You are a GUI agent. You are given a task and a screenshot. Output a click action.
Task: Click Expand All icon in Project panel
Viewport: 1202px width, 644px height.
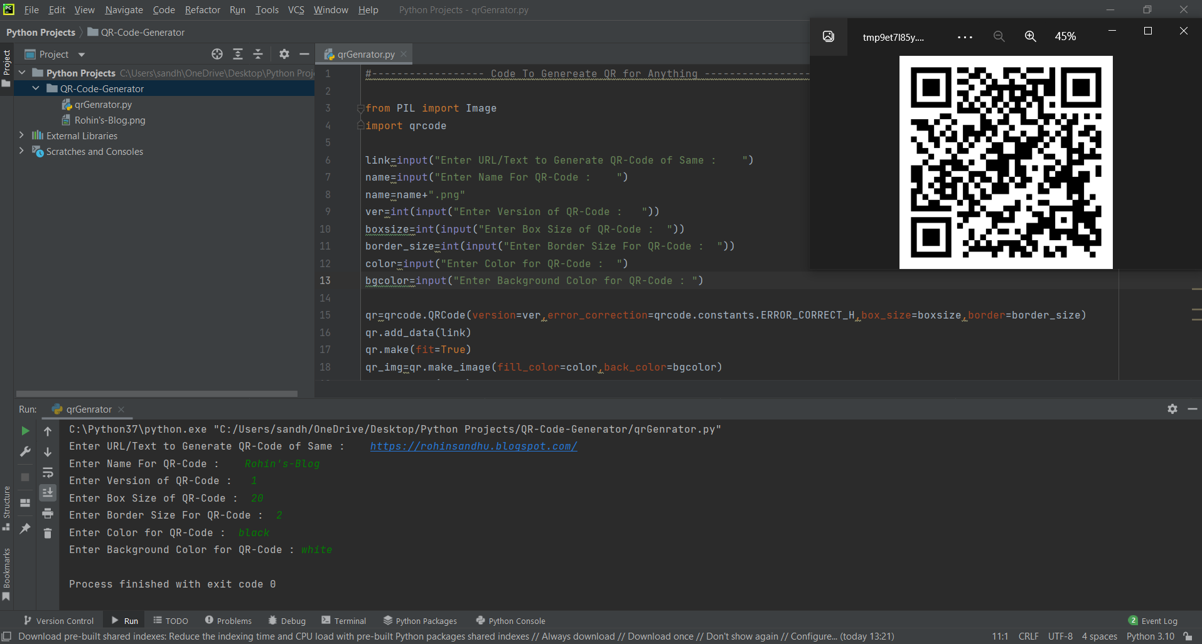coord(238,54)
